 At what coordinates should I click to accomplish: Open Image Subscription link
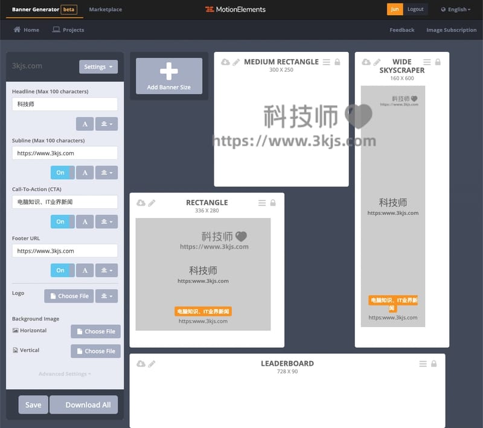coord(452,30)
